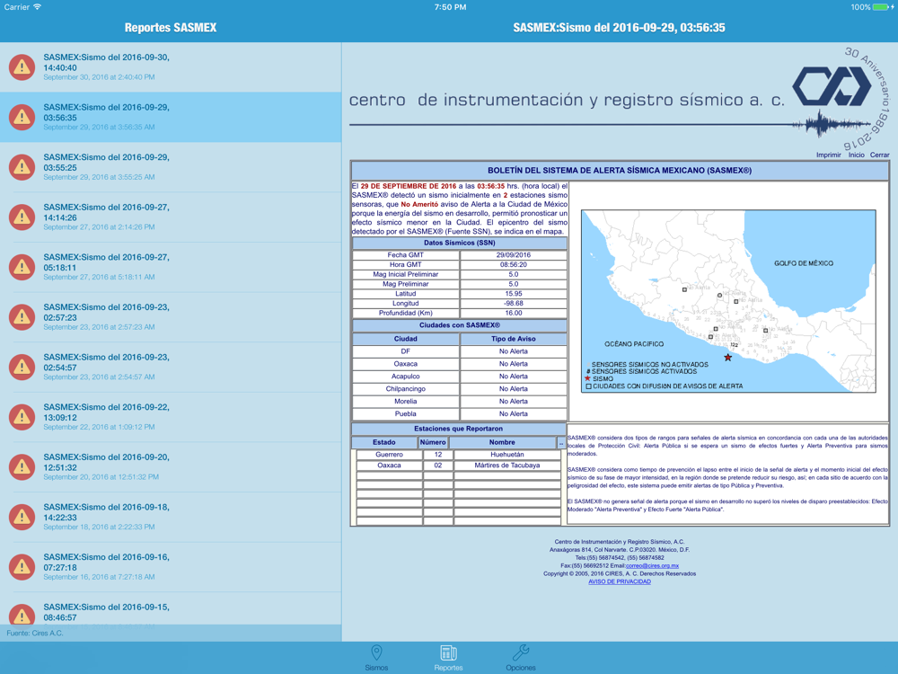The width and height of the screenshot is (898, 674).
Task: Click the Huehuetán station name cell
Action: pos(506,455)
